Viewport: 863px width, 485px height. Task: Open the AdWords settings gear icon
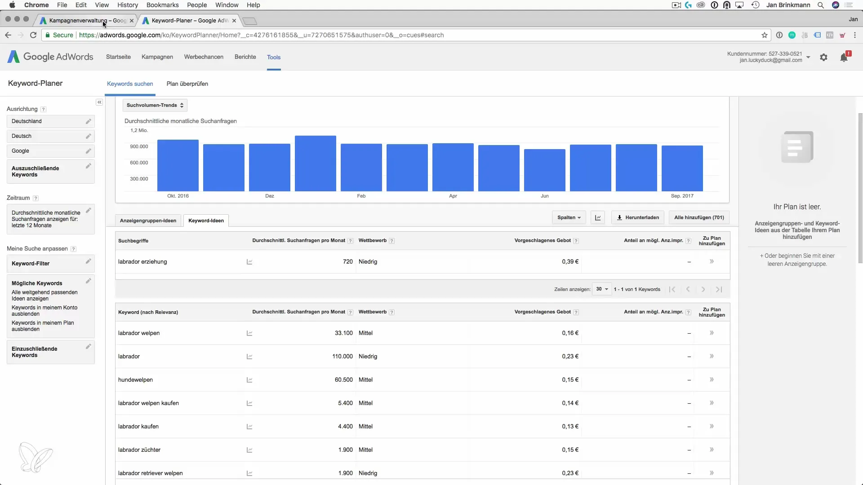point(823,57)
